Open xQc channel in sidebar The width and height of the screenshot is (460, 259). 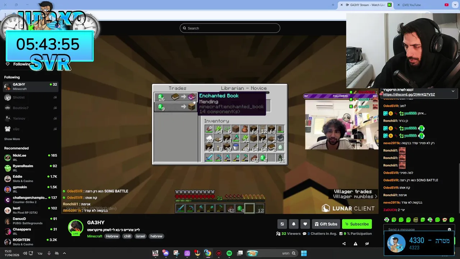pyautogui.click(x=31, y=129)
